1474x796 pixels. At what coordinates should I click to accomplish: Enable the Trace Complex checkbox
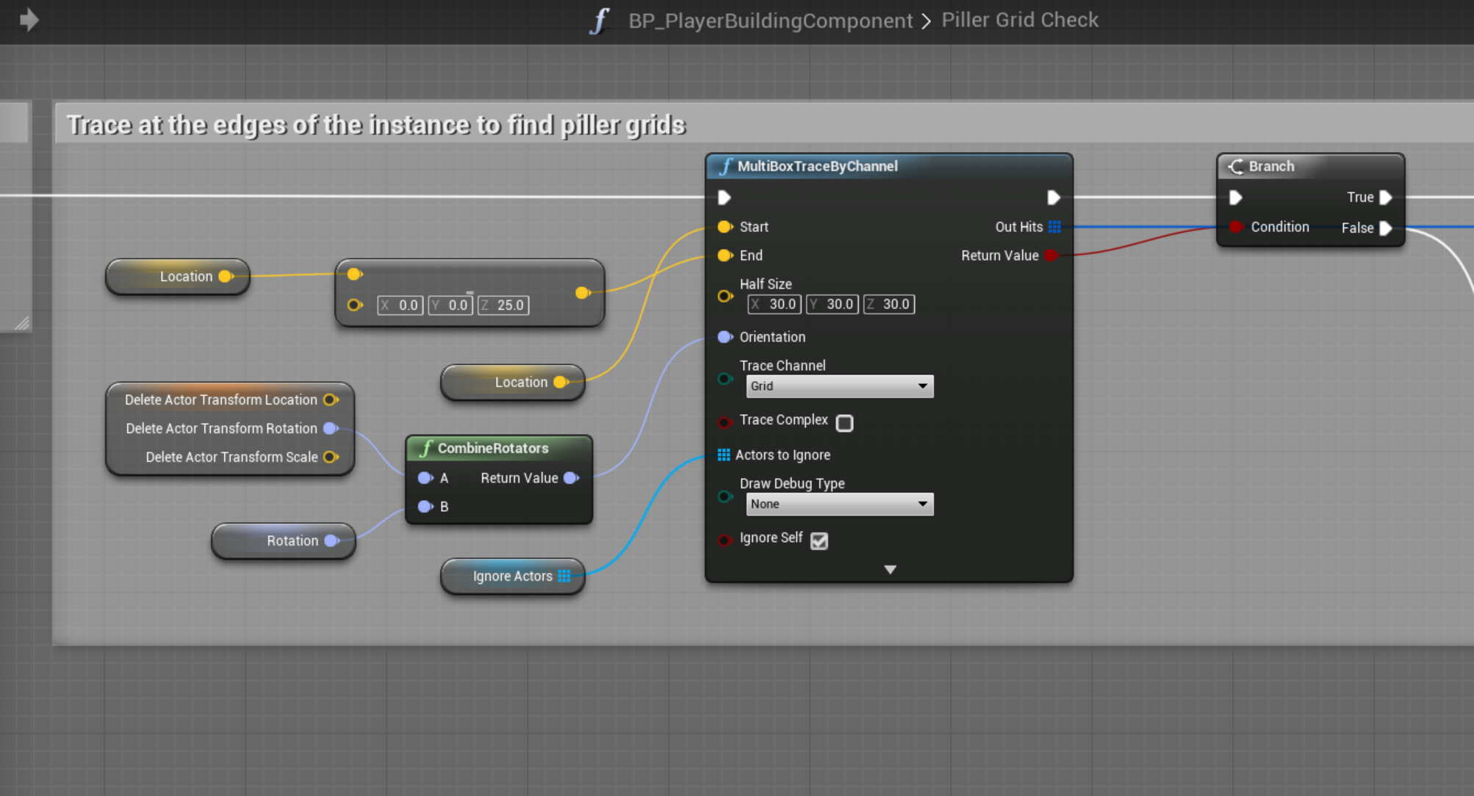point(845,423)
